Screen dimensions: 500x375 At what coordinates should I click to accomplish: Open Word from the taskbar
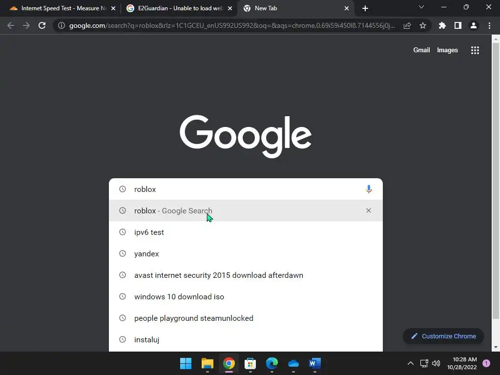(x=315, y=363)
